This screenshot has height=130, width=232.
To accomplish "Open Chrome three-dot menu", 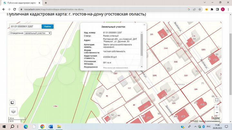I will click(x=228, y=9).
